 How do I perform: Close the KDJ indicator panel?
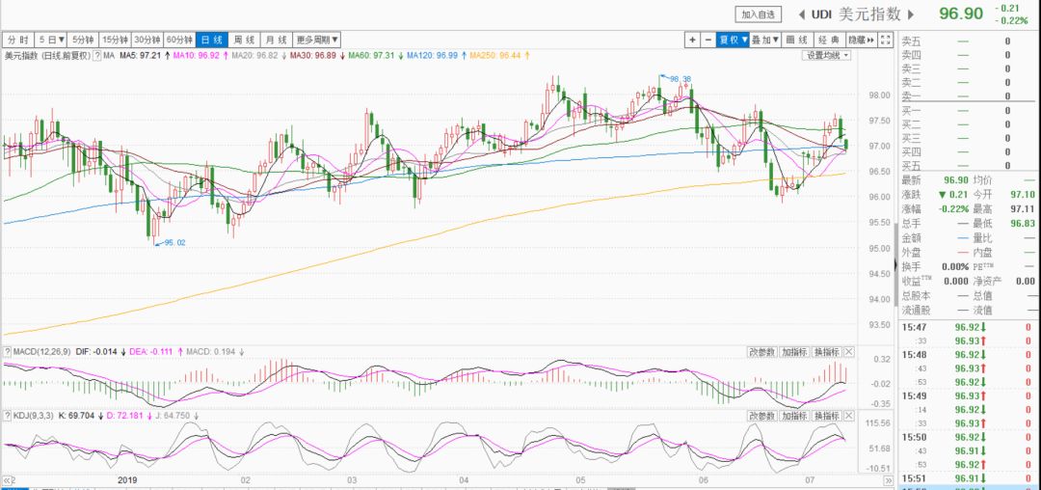coord(851,416)
